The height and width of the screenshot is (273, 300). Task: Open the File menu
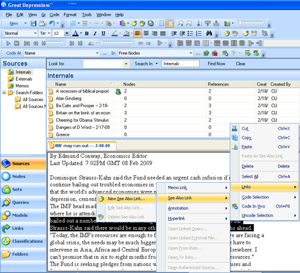pos(9,15)
